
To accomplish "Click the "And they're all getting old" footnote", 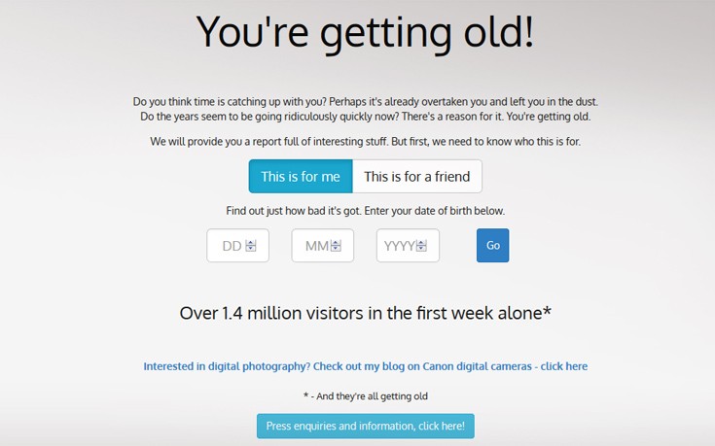I will (x=365, y=396).
